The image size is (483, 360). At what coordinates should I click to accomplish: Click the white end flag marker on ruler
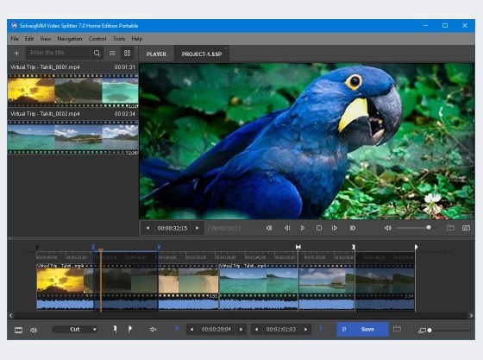click(416, 247)
